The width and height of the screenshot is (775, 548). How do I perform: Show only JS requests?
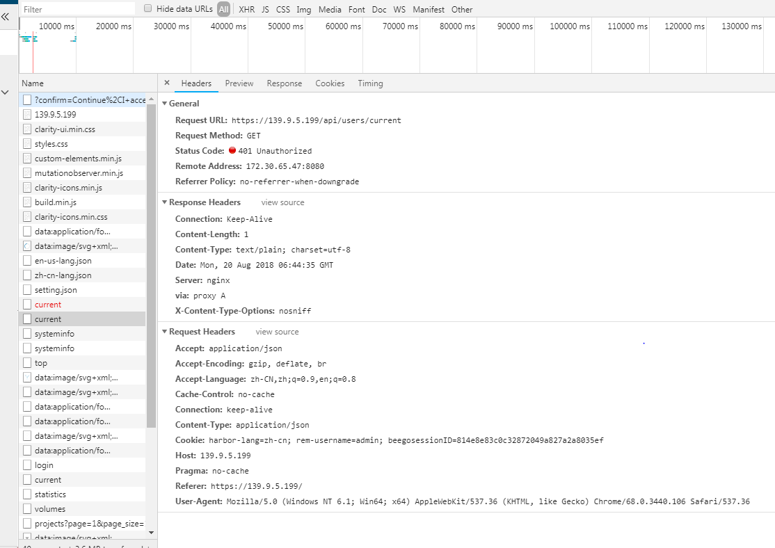coord(265,9)
